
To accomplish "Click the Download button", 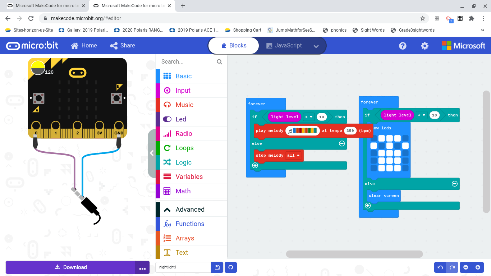I will tap(71, 267).
